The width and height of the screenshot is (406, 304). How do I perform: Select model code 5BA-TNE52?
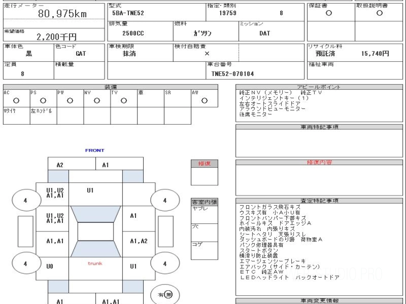tap(128, 14)
